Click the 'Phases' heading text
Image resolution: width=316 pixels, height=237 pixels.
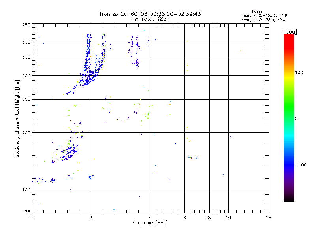pos(256,11)
